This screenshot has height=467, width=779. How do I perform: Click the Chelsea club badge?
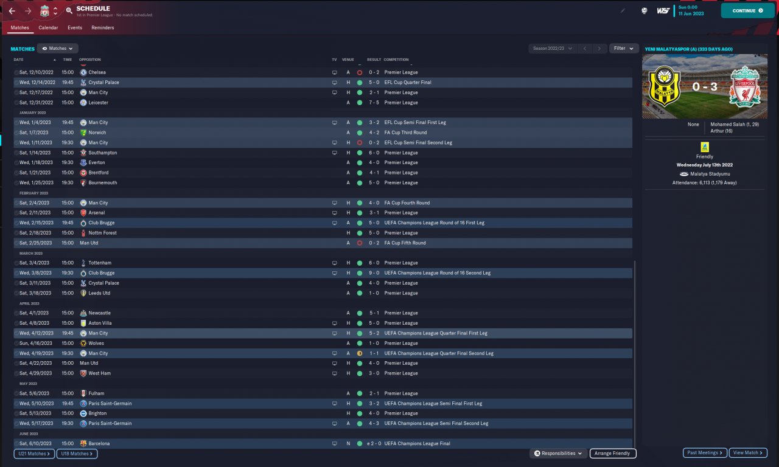click(83, 72)
